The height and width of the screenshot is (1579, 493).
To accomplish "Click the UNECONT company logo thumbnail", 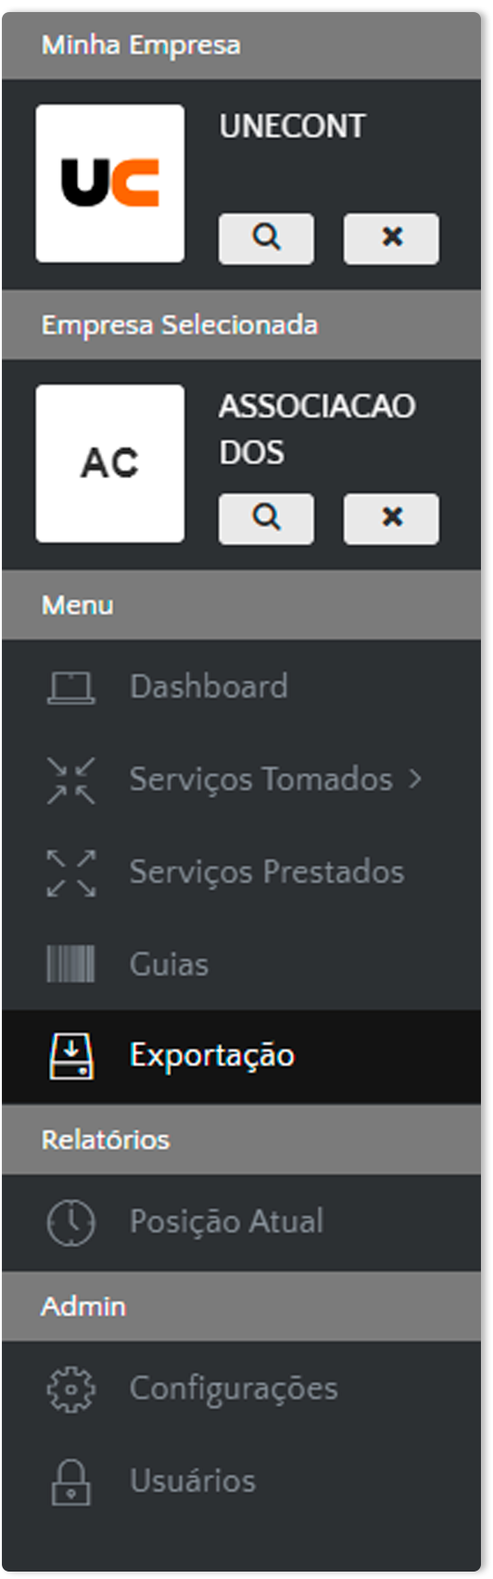I will click(x=110, y=183).
